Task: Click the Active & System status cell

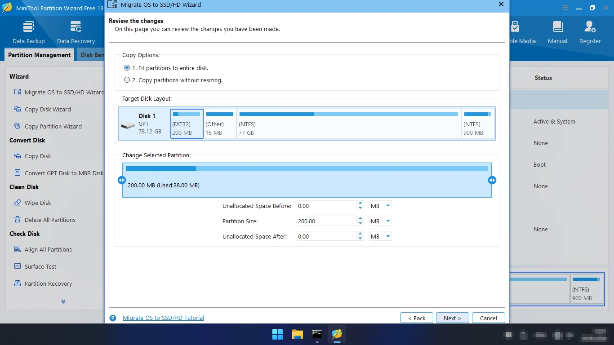Action: pyautogui.click(x=554, y=121)
